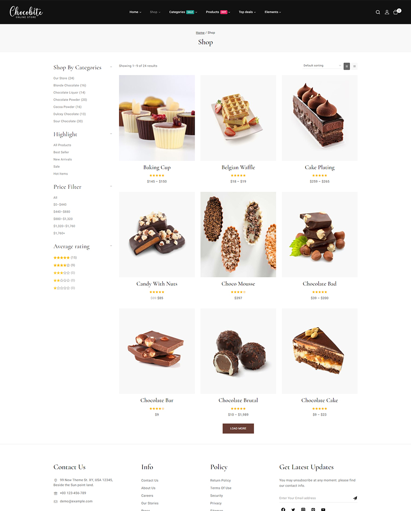
Task: Select the $440–$880 price filter
Action: point(62,212)
